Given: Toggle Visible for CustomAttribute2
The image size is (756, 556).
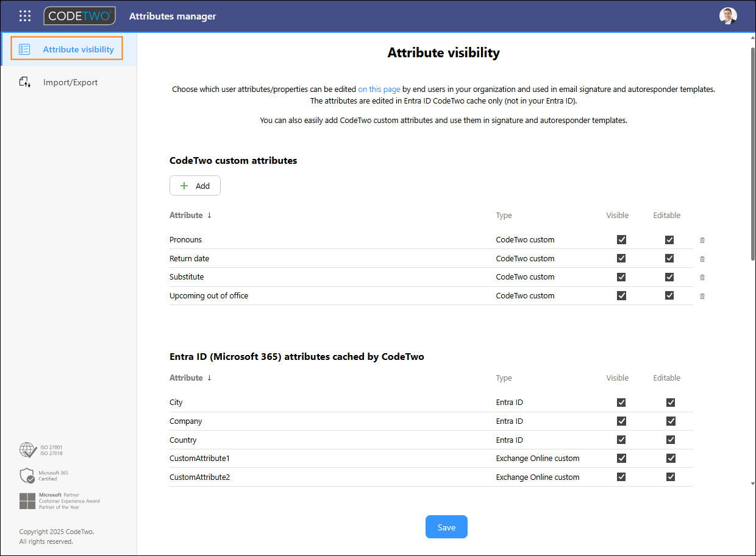Looking at the screenshot, I should 621,477.
